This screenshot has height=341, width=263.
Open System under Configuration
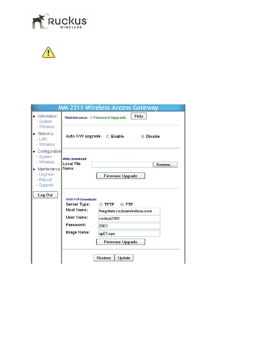point(45,157)
